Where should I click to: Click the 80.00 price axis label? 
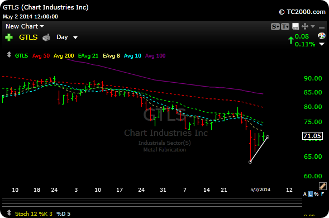[x=313, y=107]
